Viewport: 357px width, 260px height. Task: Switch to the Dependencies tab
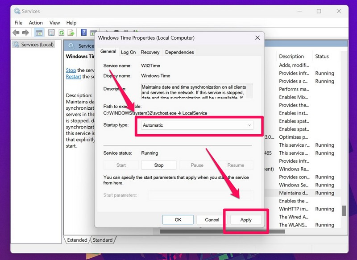tap(179, 52)
